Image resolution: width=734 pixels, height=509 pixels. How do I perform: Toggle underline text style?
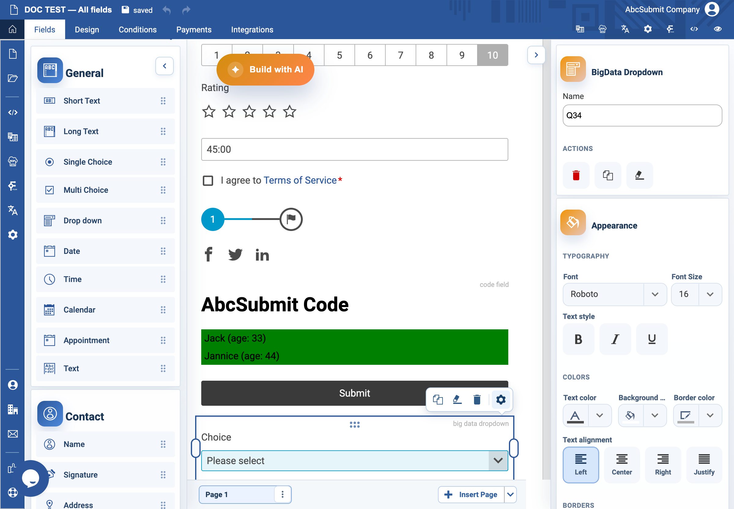652,339
